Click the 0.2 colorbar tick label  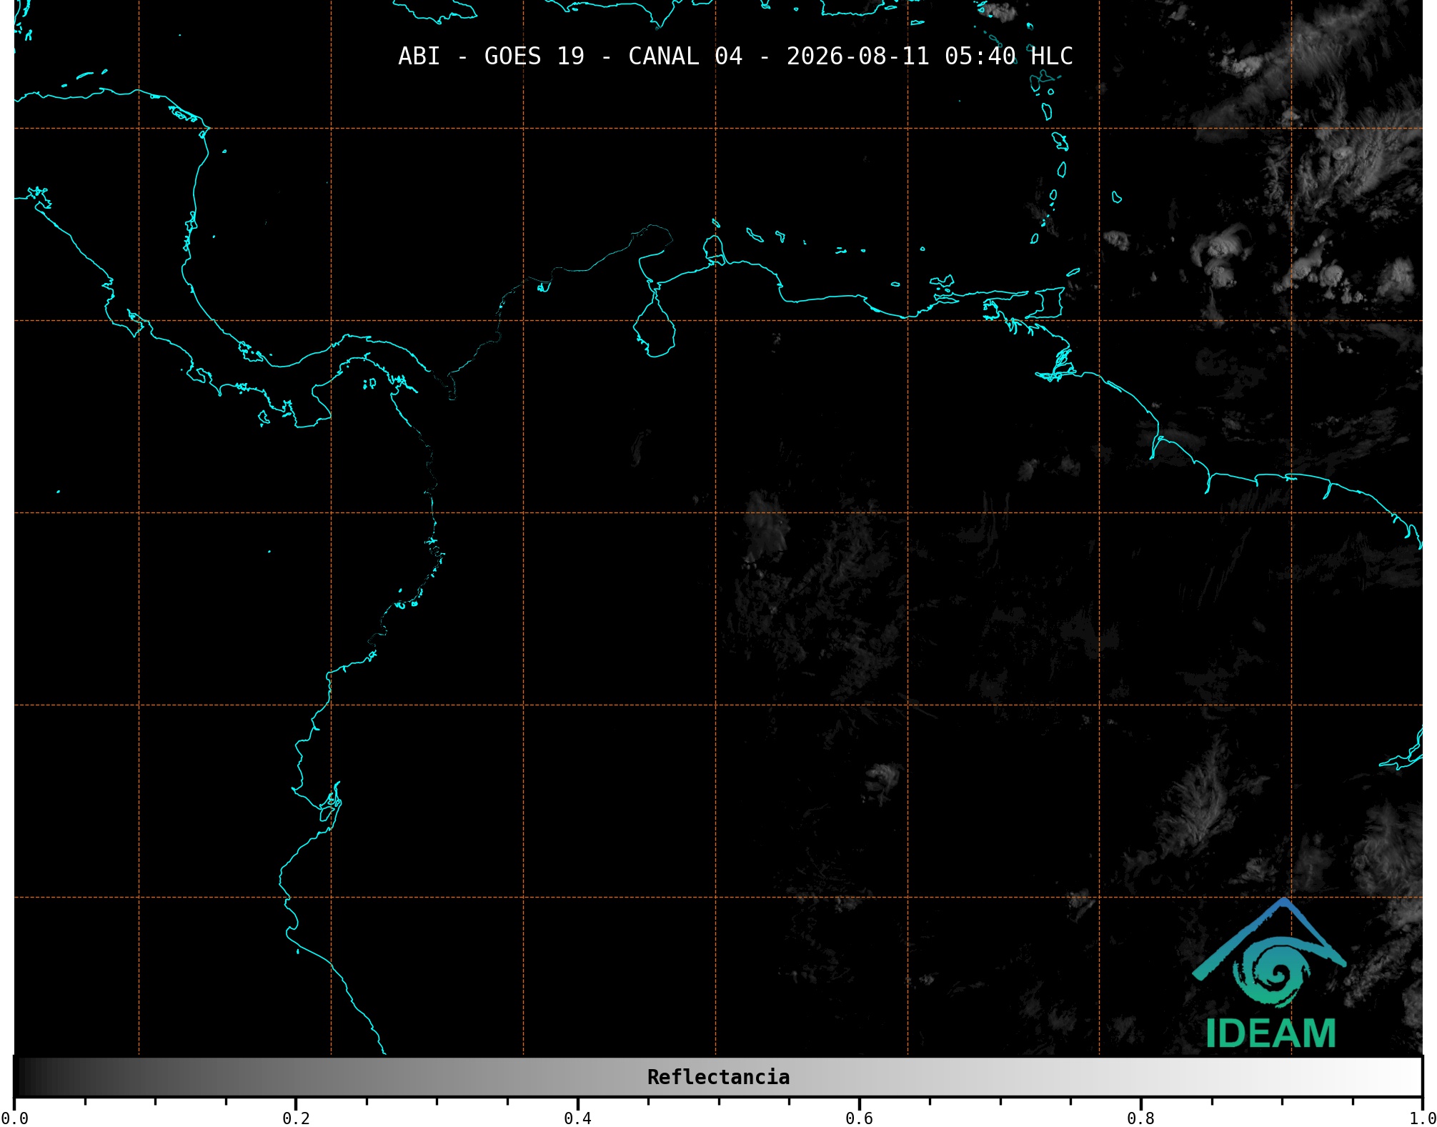point(296,1118)
